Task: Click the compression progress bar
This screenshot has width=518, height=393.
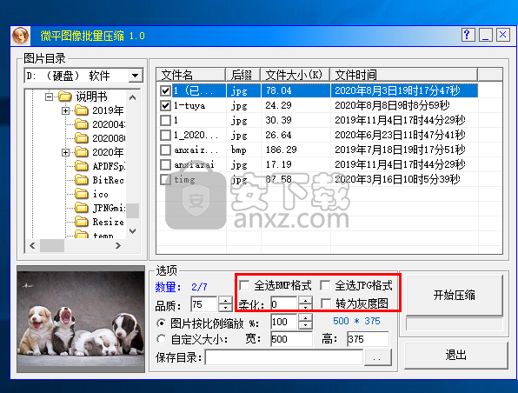Action: tap(455, 324)
